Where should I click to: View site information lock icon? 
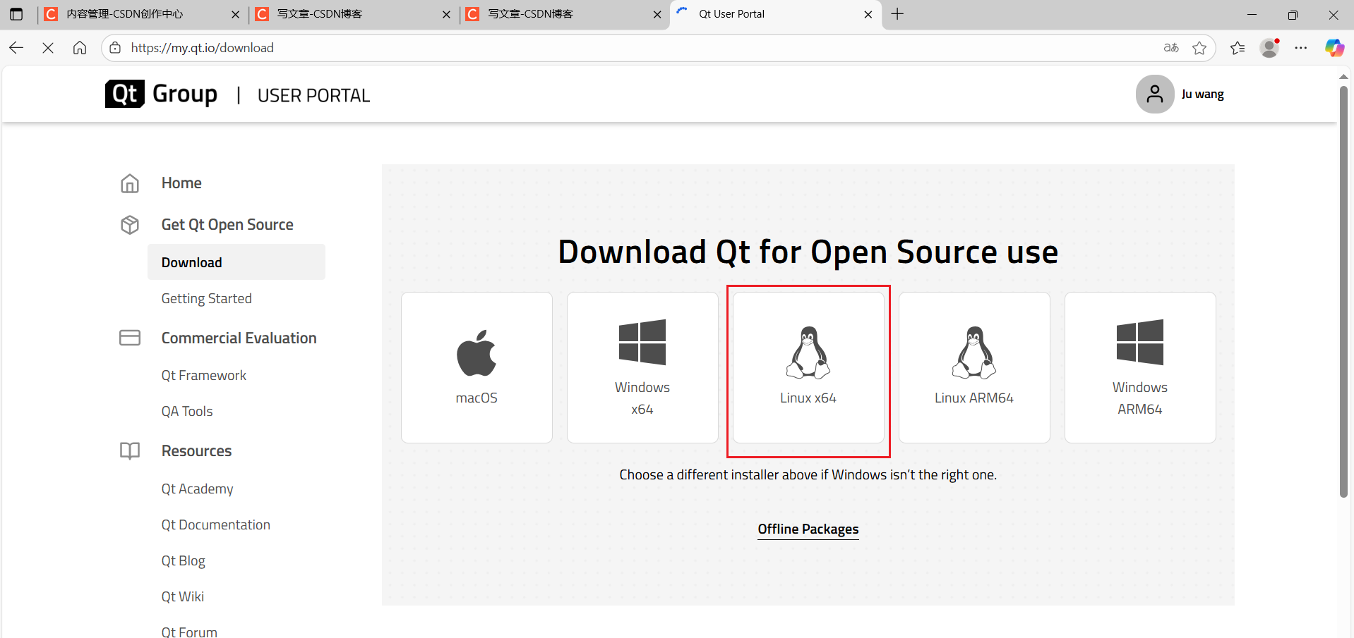[x=116, y=48]
